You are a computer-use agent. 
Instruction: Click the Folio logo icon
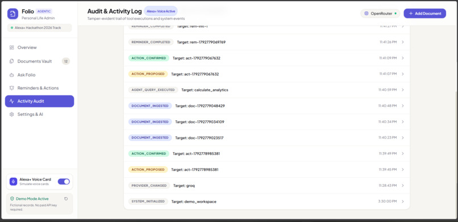click(13, 14)
